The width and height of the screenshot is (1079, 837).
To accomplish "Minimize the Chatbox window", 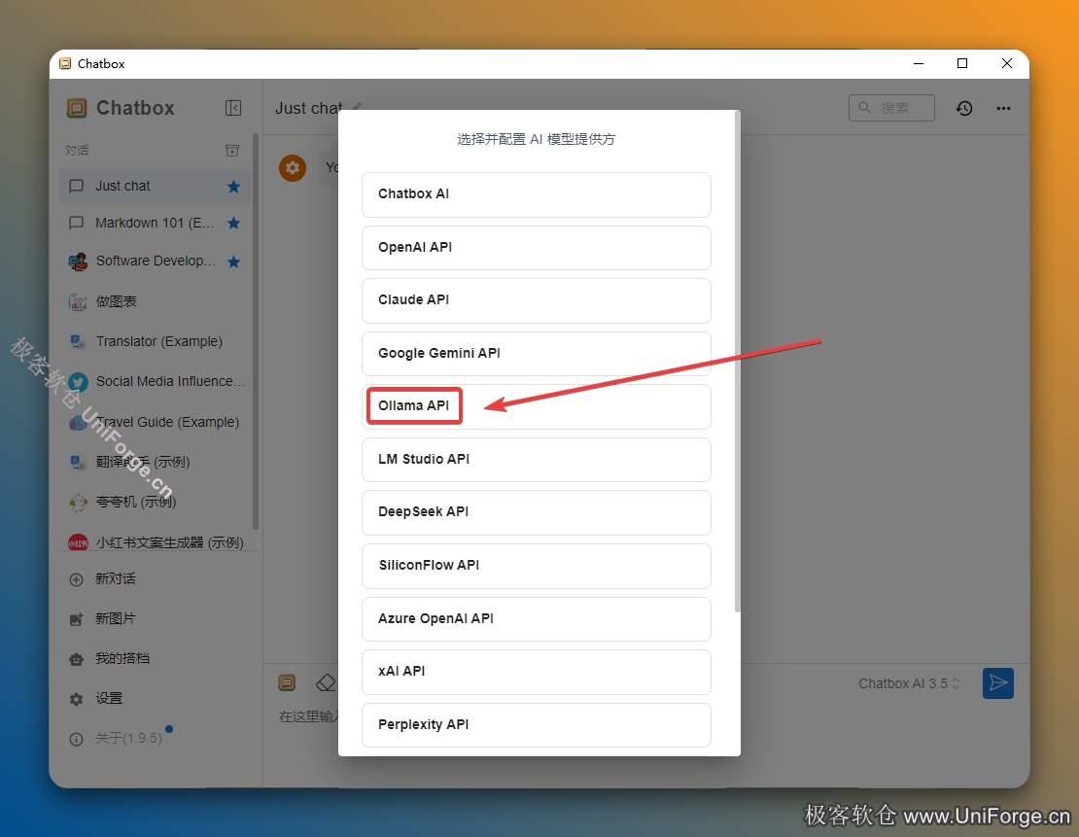I will coord(918,63).
